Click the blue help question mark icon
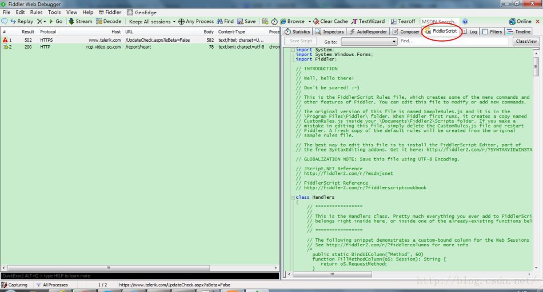The width and height of the screenshot is (543, 292). click(x=465, y=22)
